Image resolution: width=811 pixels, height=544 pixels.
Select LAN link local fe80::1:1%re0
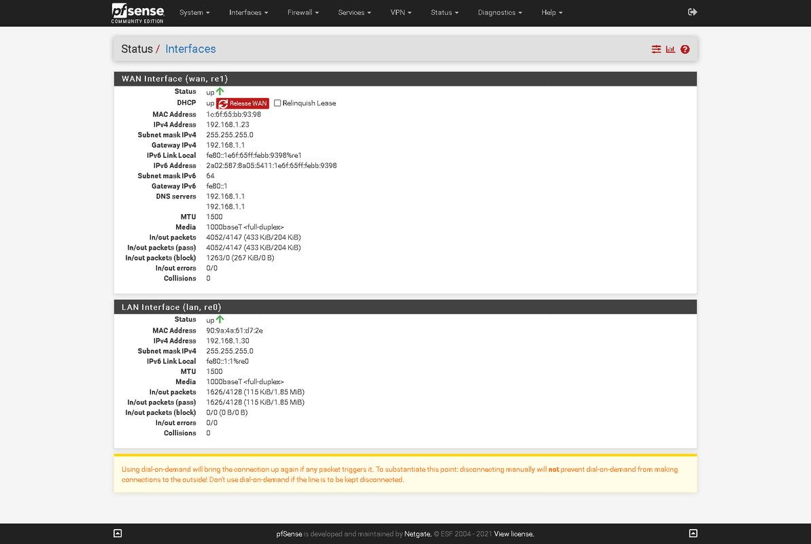click(x=227, y=361)
